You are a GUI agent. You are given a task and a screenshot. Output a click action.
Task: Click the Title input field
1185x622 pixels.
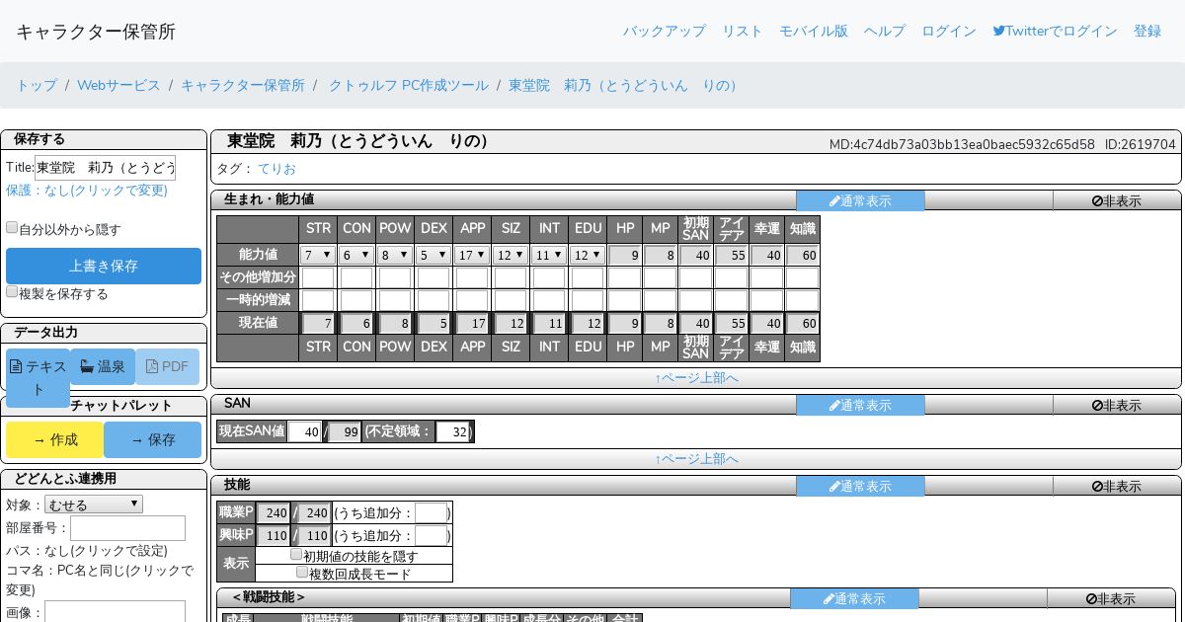click(x=106, y=167)
